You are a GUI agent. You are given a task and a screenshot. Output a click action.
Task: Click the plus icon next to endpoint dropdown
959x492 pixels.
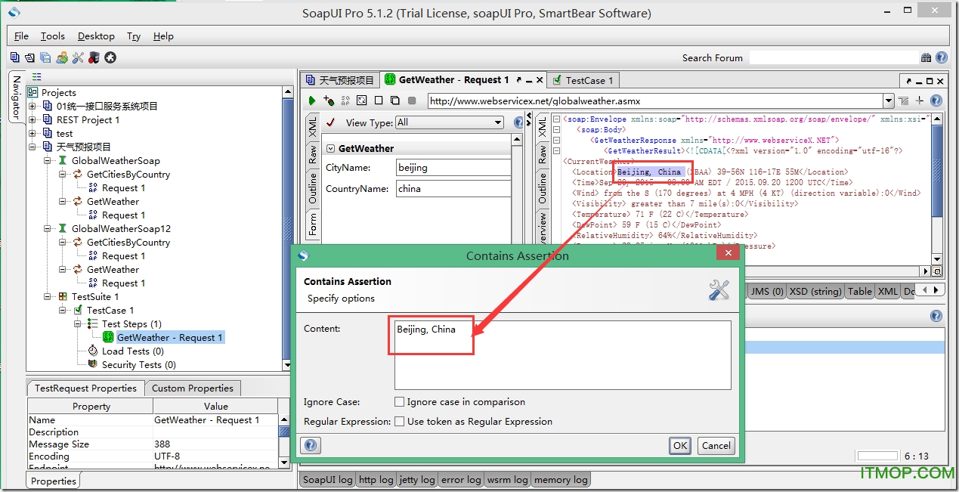[920, 101]
